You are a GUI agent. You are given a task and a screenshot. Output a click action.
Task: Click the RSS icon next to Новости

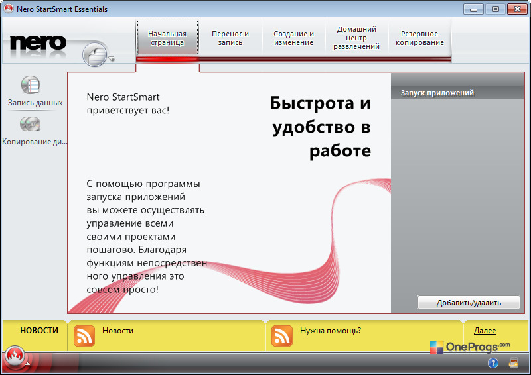pyautogui.click(x=84, y=336)
